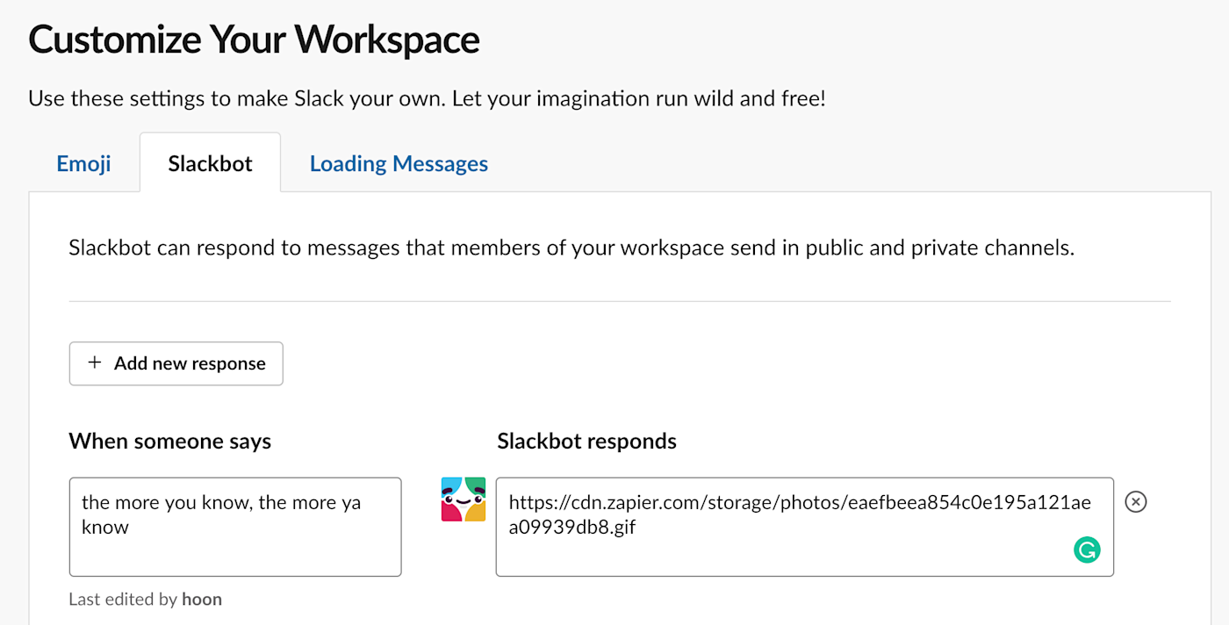The height and width of the screenshot is (625, 1229).
Task: Click hoon in the last edited text
Action: (202, 599)
